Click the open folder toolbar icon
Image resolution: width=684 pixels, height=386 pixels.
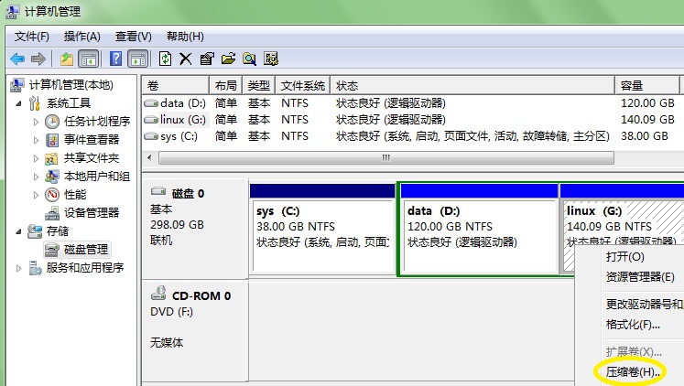point(228,59)
